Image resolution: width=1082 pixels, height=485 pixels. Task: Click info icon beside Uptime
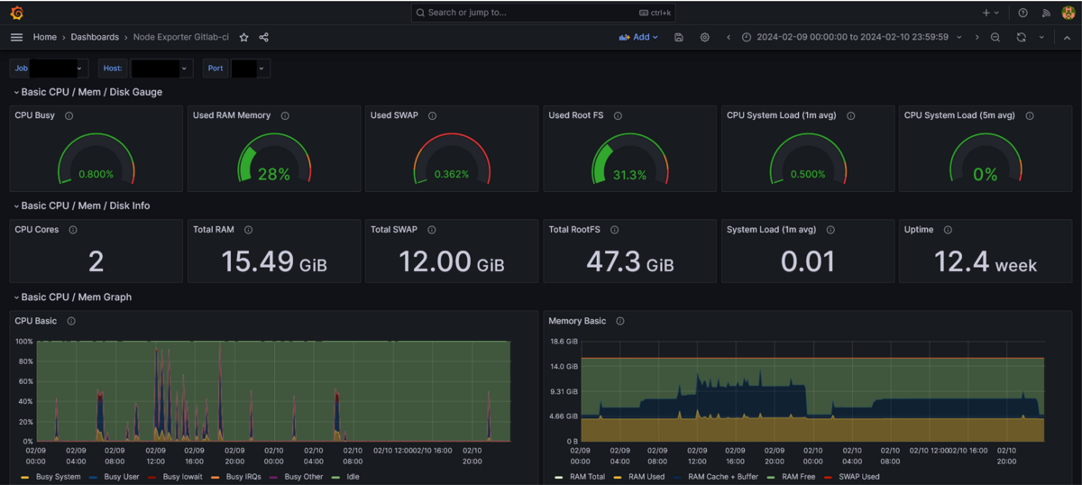(948, 230)
